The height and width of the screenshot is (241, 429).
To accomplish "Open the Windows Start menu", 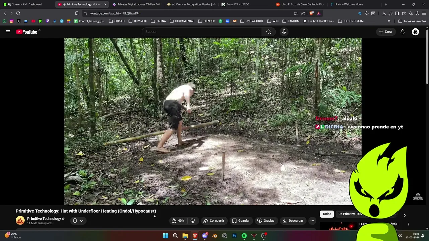I will tap(165, 236).
